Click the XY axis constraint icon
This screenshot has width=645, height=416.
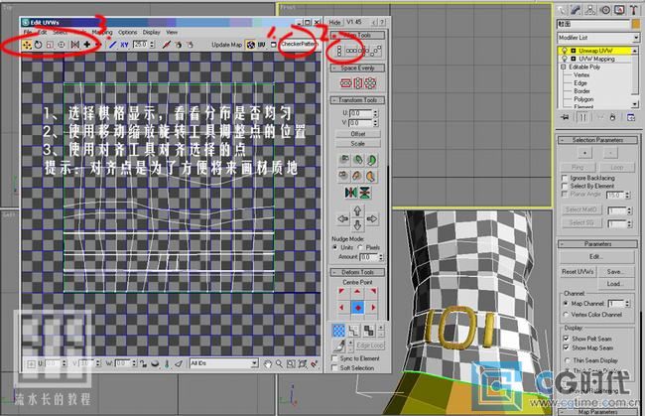pyautogui.click(x=124, y=45)
